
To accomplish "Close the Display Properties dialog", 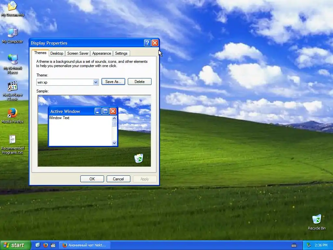I will click(155, 43).
